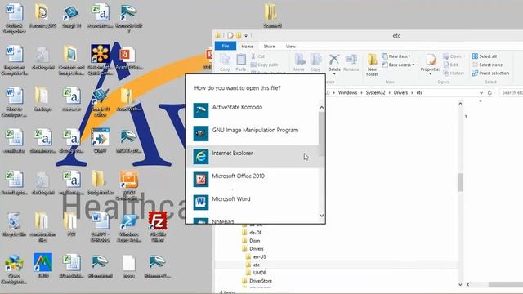
Task: Click the Edit command in Open group
Action: [x=450, y=65]
